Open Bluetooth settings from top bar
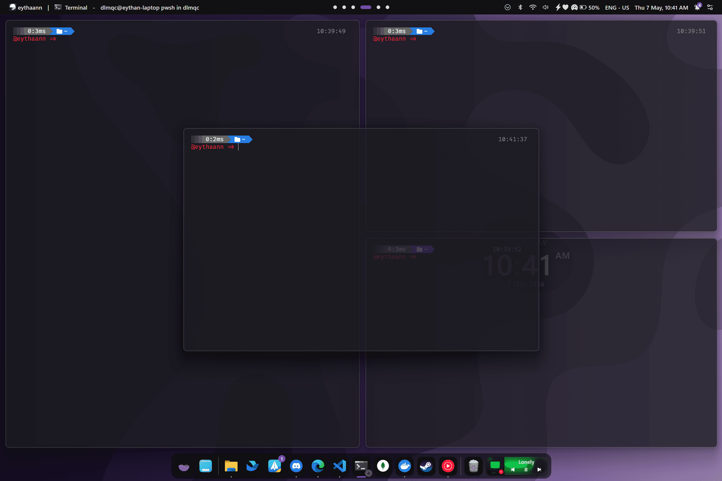 click(x=520, y=7)
